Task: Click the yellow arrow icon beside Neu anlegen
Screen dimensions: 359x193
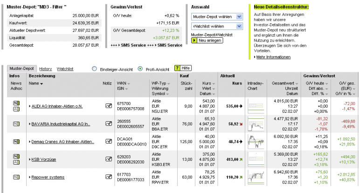Action: coord(194,41)
